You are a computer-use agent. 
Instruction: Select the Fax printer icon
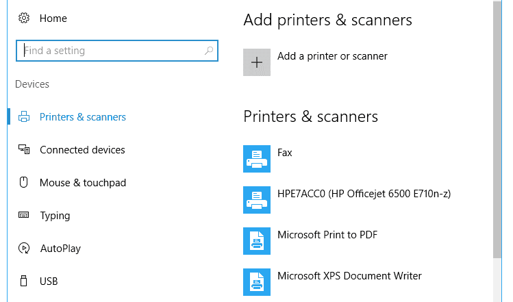[257, 159]
